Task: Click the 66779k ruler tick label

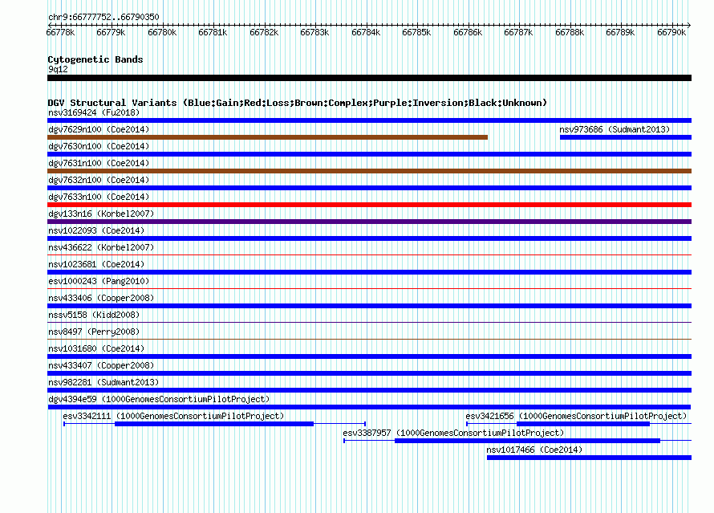Action: 111,32
